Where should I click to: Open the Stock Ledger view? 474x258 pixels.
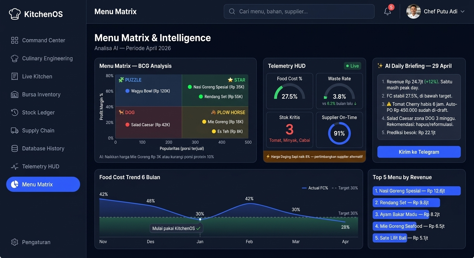click(x=14, y=112)
